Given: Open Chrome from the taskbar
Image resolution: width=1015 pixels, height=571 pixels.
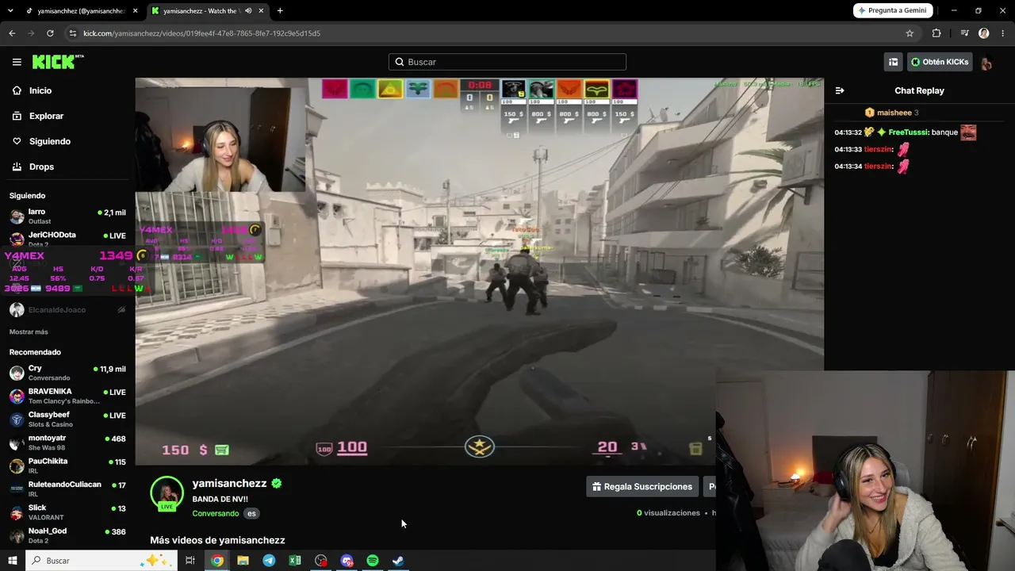Looking at the screenshot, I should coord(217,561).
